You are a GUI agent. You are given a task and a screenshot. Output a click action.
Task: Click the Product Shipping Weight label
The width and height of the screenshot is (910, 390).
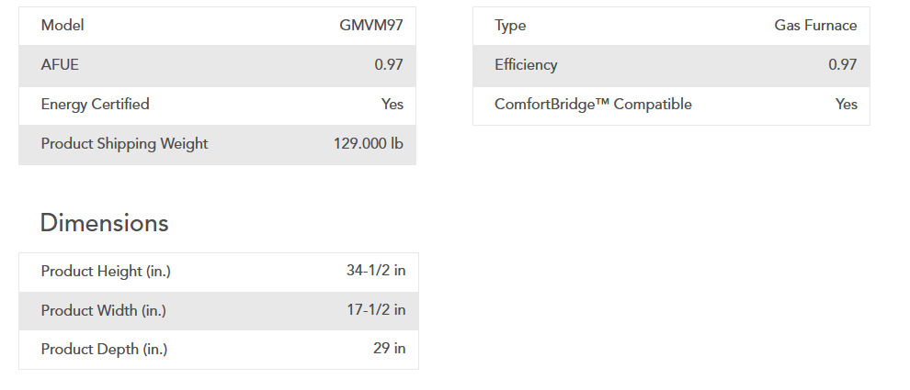click(x=124, y=144)
